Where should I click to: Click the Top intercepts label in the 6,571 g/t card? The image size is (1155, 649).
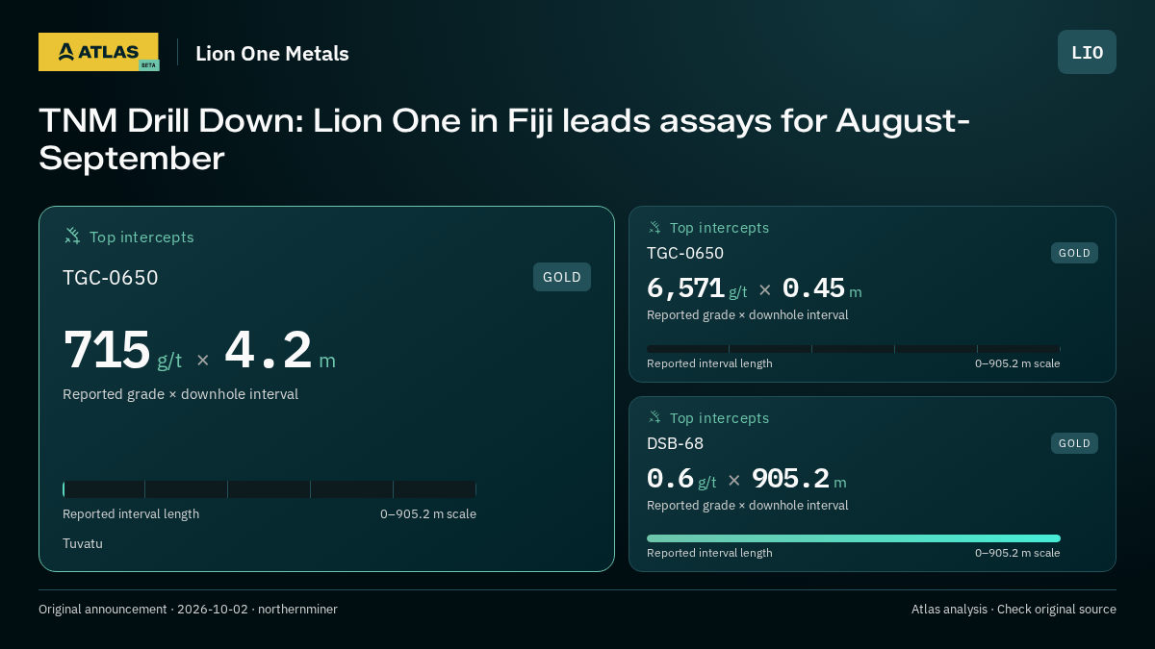[719, 228]
